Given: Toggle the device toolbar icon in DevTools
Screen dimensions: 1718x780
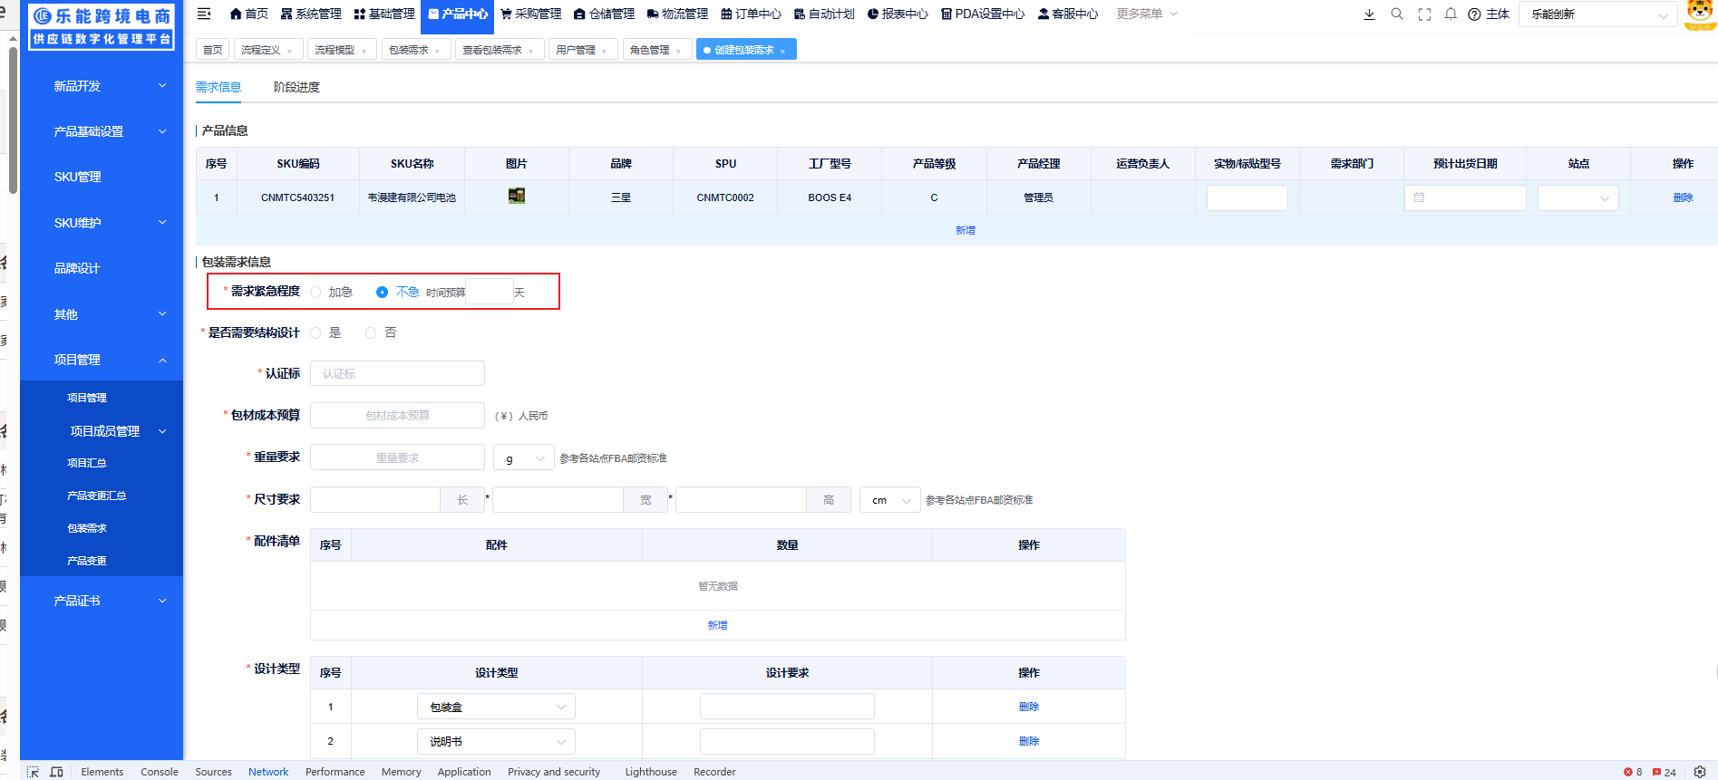Looking at the screenshot, I should 56,772.
